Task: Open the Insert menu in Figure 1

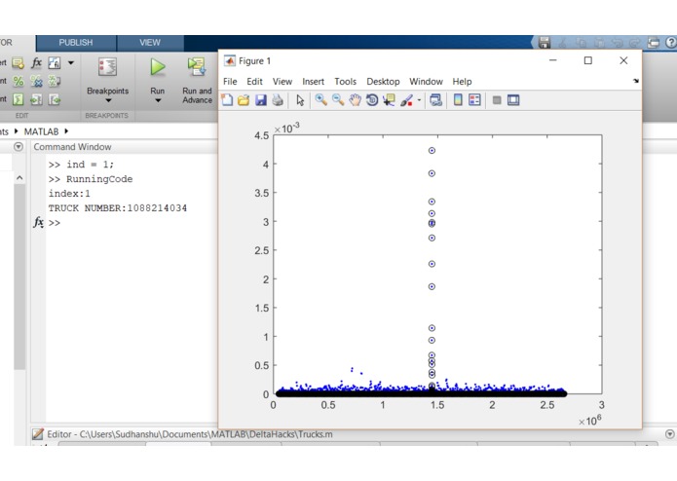Action: [313, 82]
